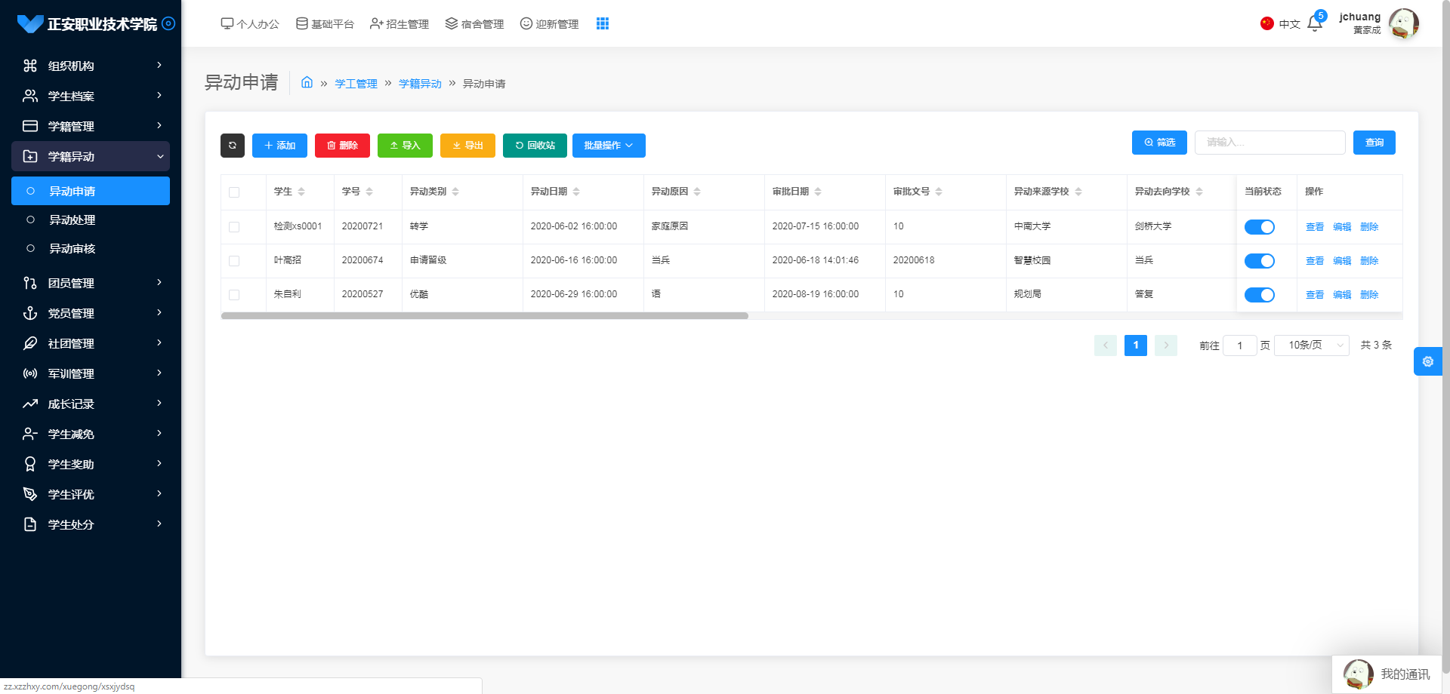Click the 军训管理 broadcast icon
The width and height of the screenshot is (1450, 694).
coord(30,373)
